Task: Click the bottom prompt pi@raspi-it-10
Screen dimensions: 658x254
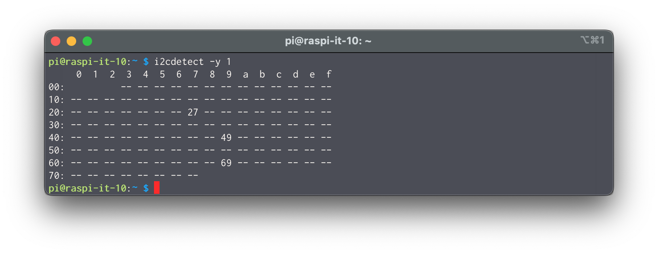Action: click(87, 188)
